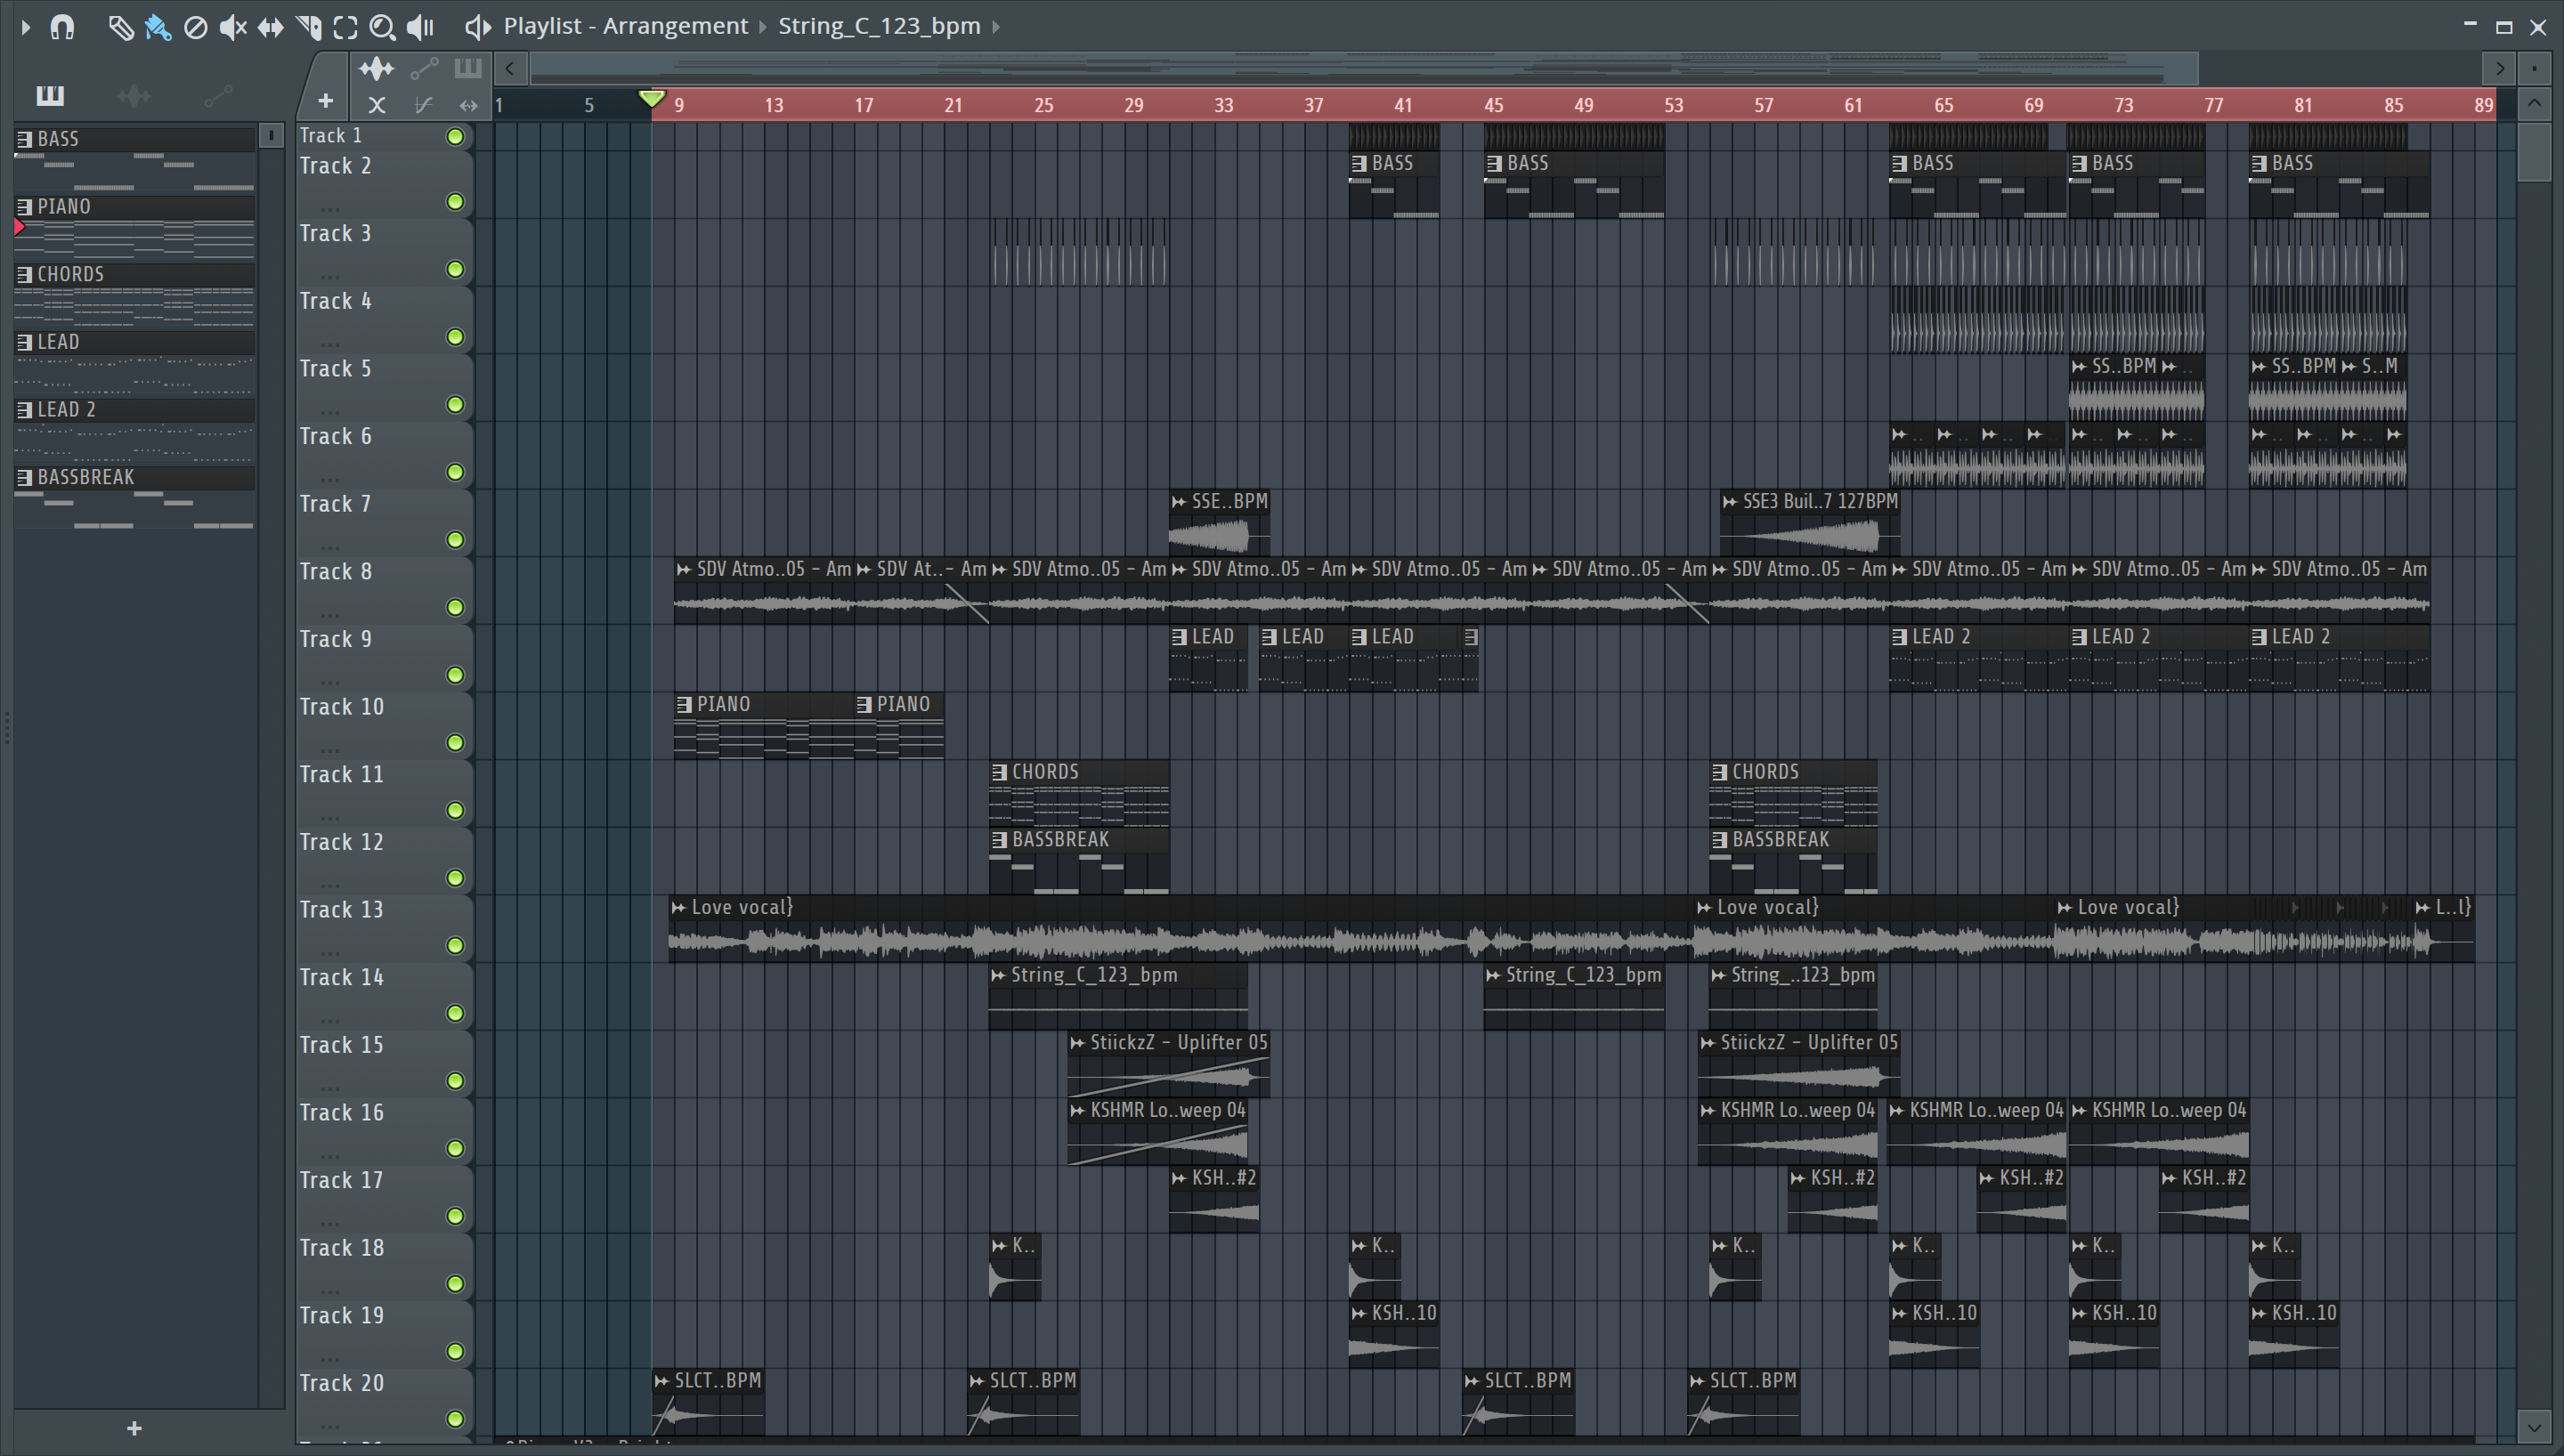This screenshot has width=2564, height=1456.
Task: Click the speaker icon before the playlist title
Action: click(478, 27)
